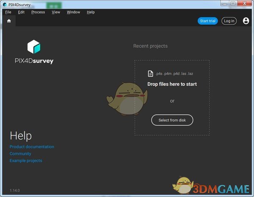Click the version number 1.14.0
The height and width of the screenshot is (197, 254).
coord(15,190)
